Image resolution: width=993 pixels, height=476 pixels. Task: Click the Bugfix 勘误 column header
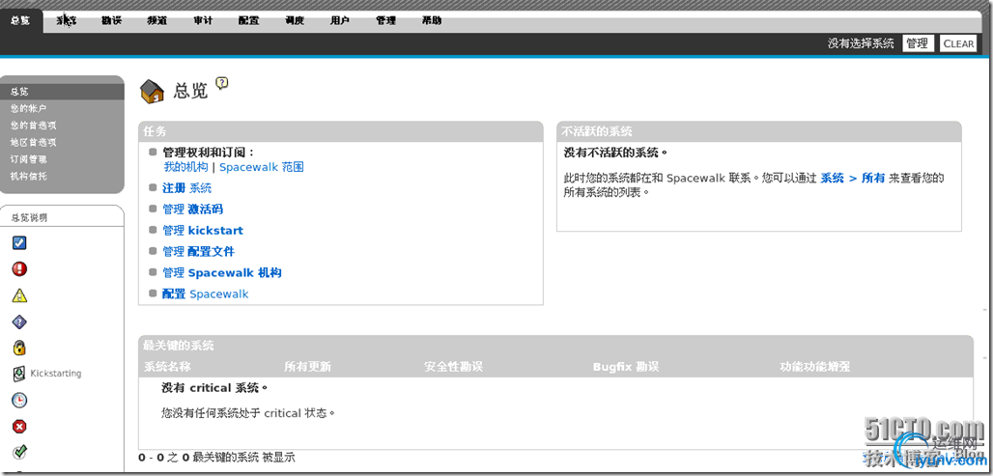626,367
